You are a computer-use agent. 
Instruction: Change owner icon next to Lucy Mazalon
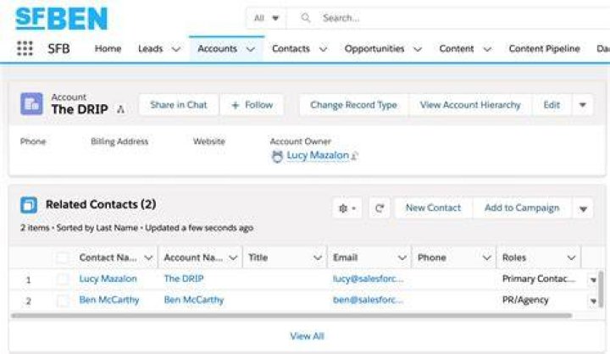click(x=354, y=156)
